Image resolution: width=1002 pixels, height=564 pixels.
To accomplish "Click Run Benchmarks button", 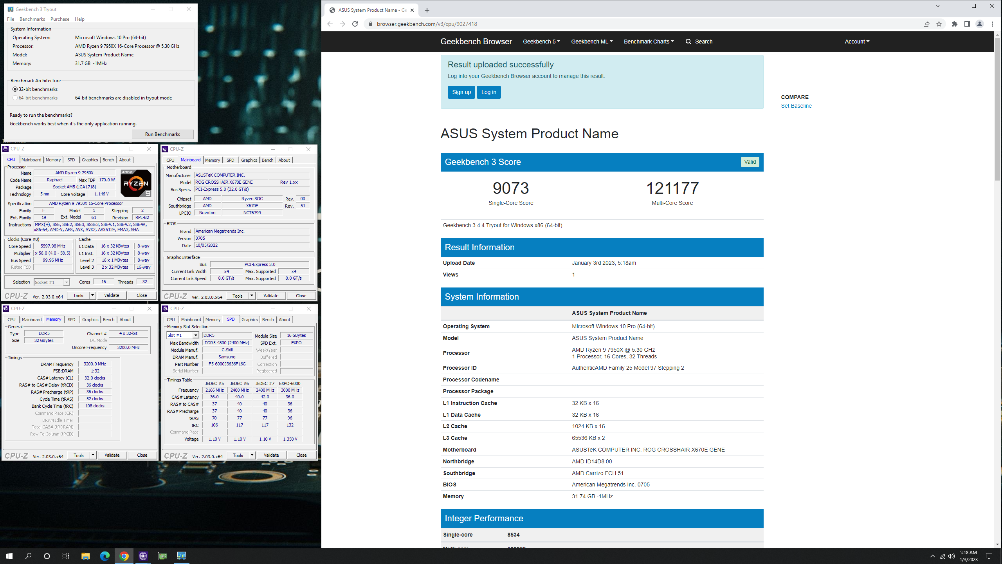I will tap(162, 134).
